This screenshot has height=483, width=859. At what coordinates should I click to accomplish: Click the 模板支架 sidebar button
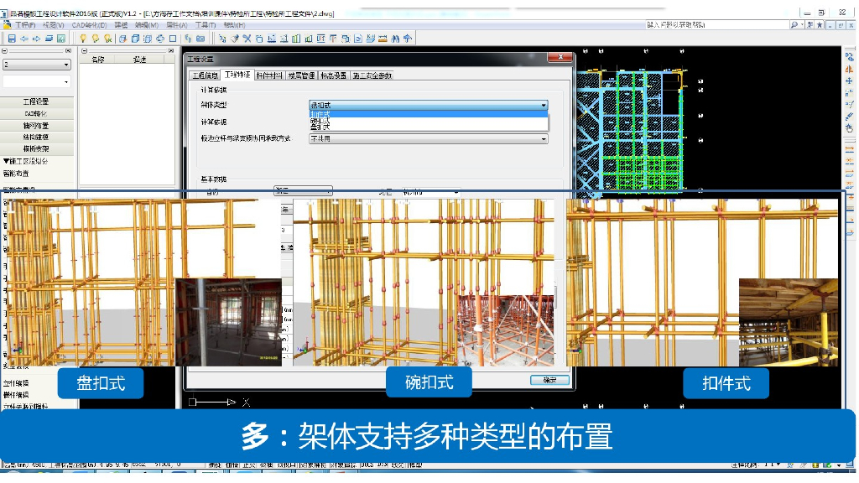pyautogui.click(x=36, y=149)
